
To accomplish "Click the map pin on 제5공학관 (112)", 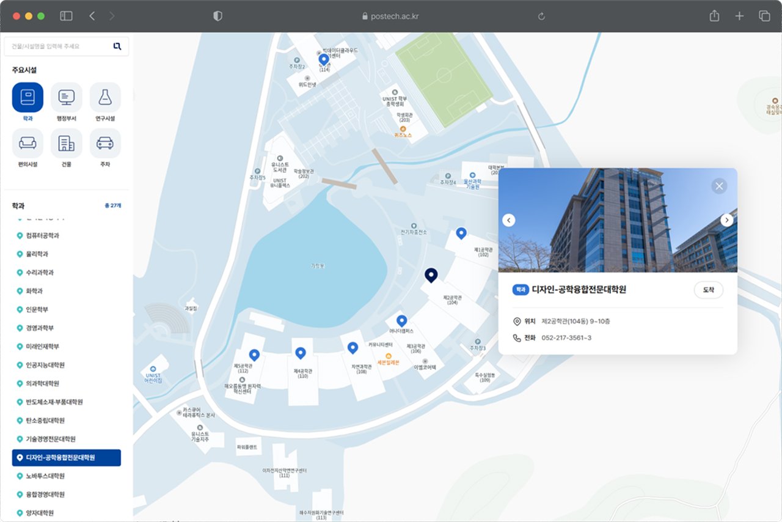I will click(x=254, y=355).
